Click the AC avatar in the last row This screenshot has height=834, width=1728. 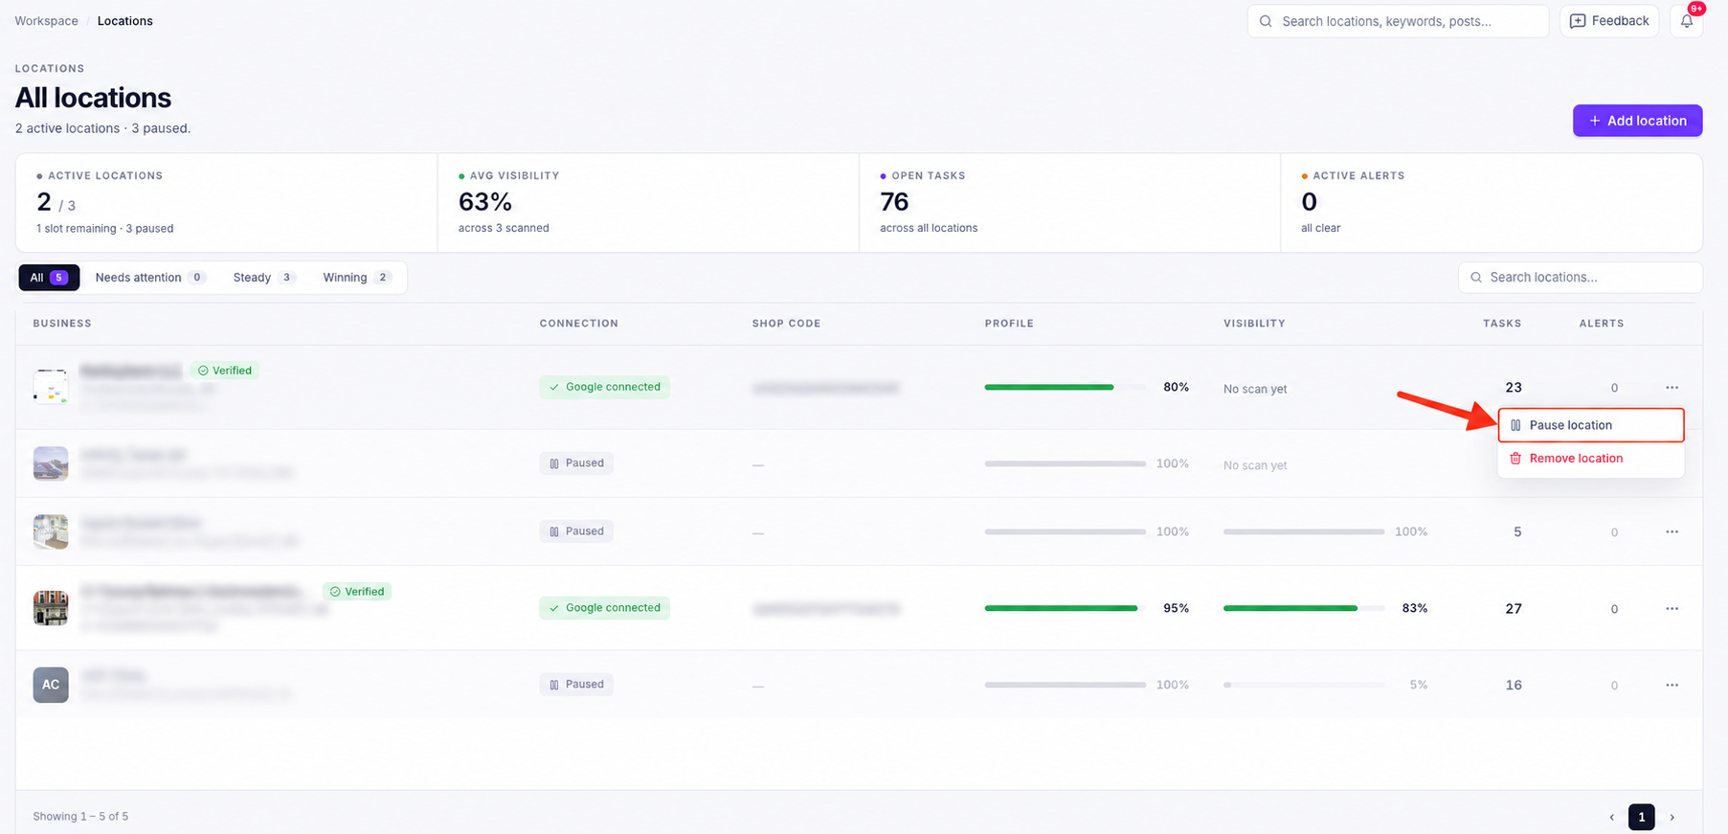[51, 685]
